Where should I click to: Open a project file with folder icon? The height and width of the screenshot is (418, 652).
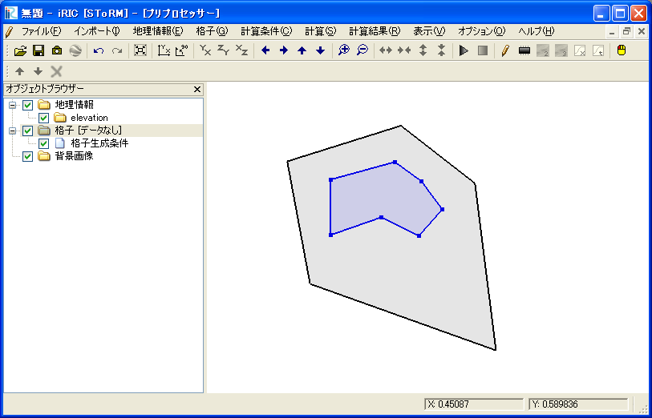(x=20, y=50)
